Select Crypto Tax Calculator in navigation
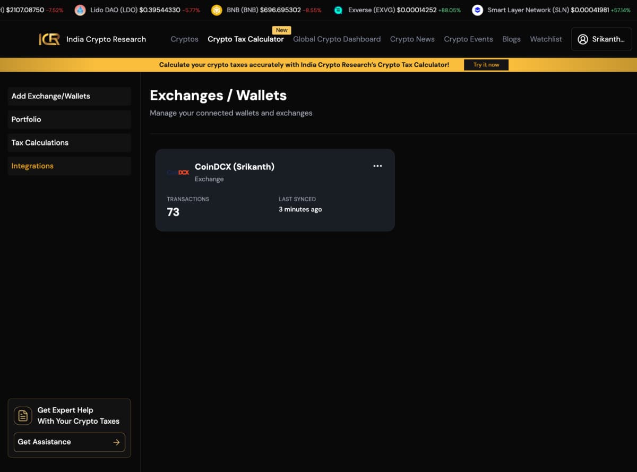The width and height of the screenshot is (637, 472). [246, 39]
